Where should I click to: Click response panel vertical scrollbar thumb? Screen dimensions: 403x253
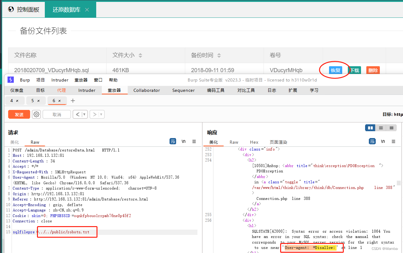coord(399,183)
